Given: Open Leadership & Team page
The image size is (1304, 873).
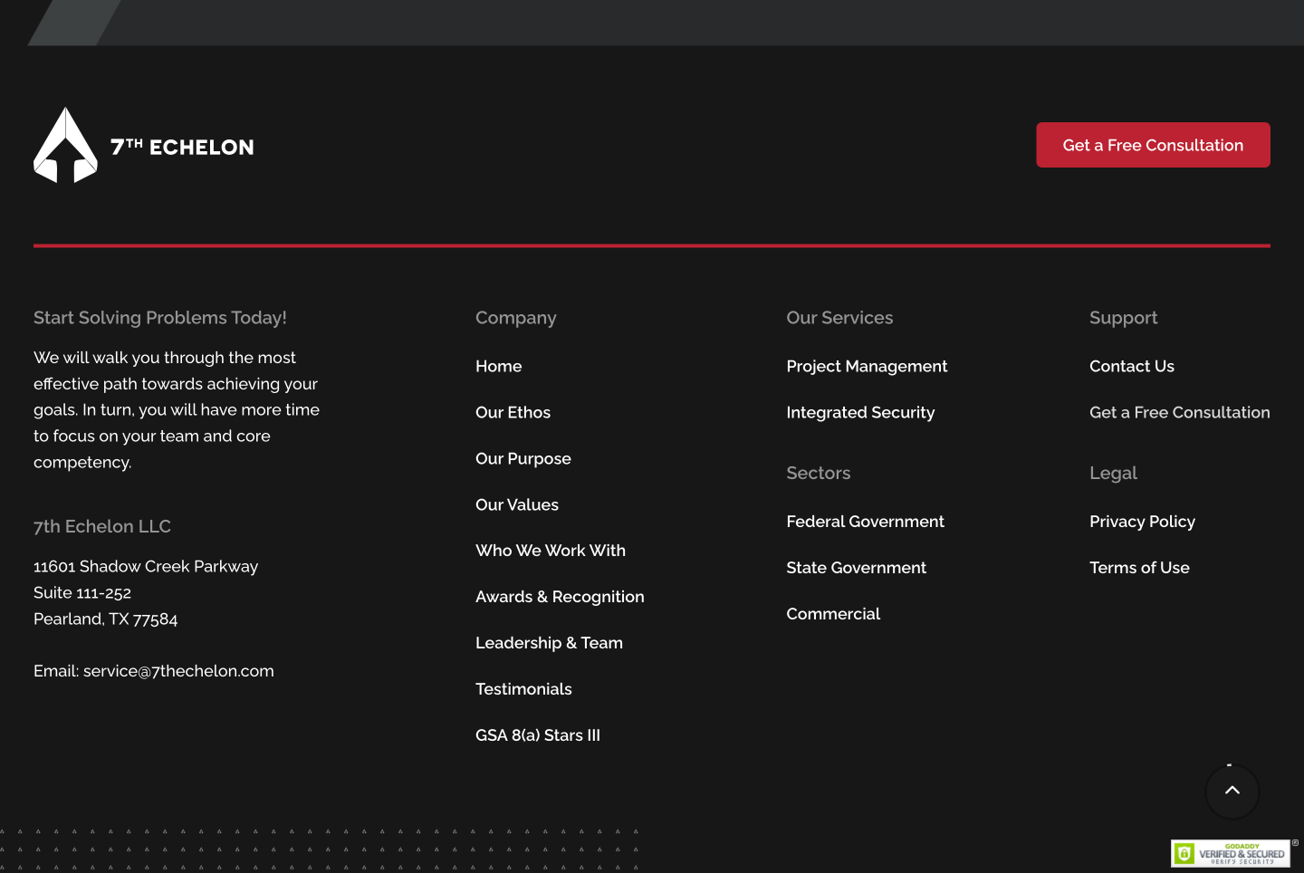Looking at the screenshot, I should 549,643.
